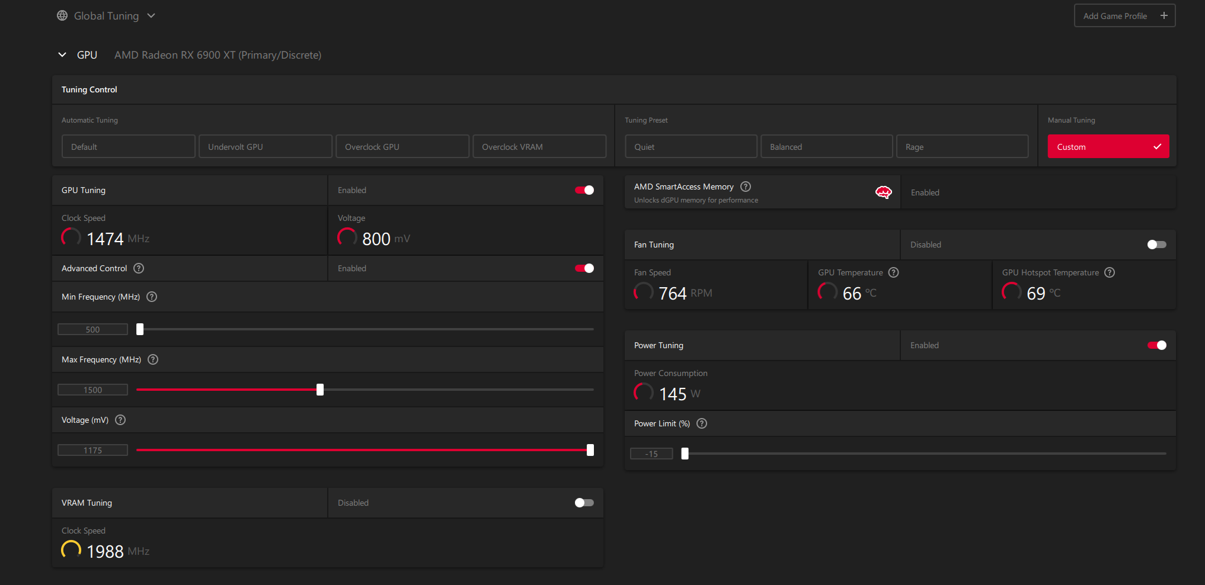Open the Global Tuning dropdown
The width and height of the screenshot is (1205, 585).
[x=107, y=16]
